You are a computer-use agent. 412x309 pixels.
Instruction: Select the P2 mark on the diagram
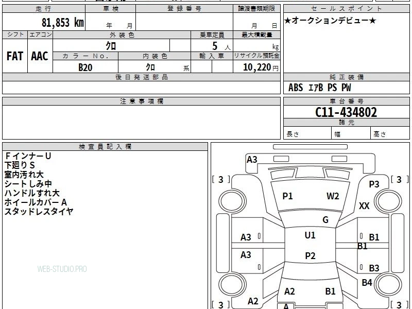310,255
